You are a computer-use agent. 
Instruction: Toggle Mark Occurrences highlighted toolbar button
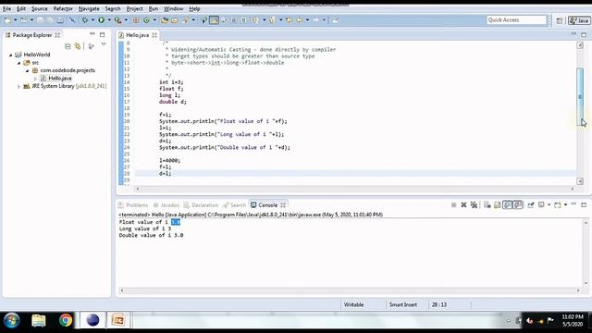click(214, 20)
